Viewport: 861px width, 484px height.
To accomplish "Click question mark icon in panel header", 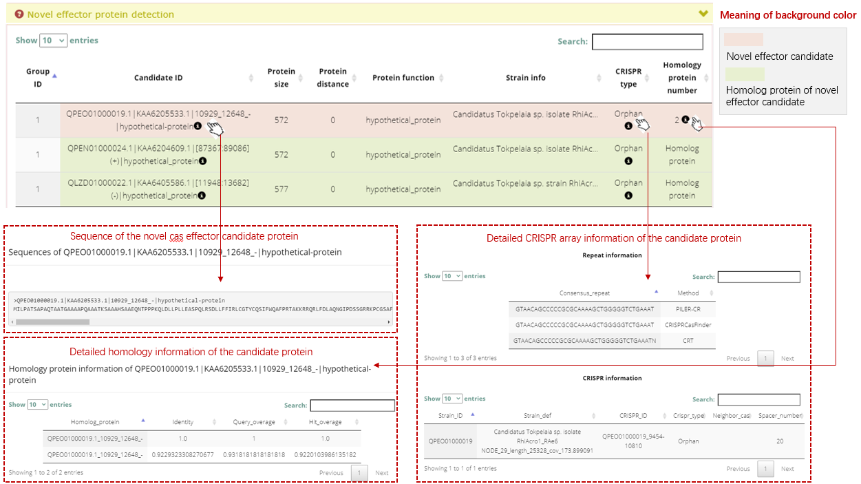I will tap(19, 14).
